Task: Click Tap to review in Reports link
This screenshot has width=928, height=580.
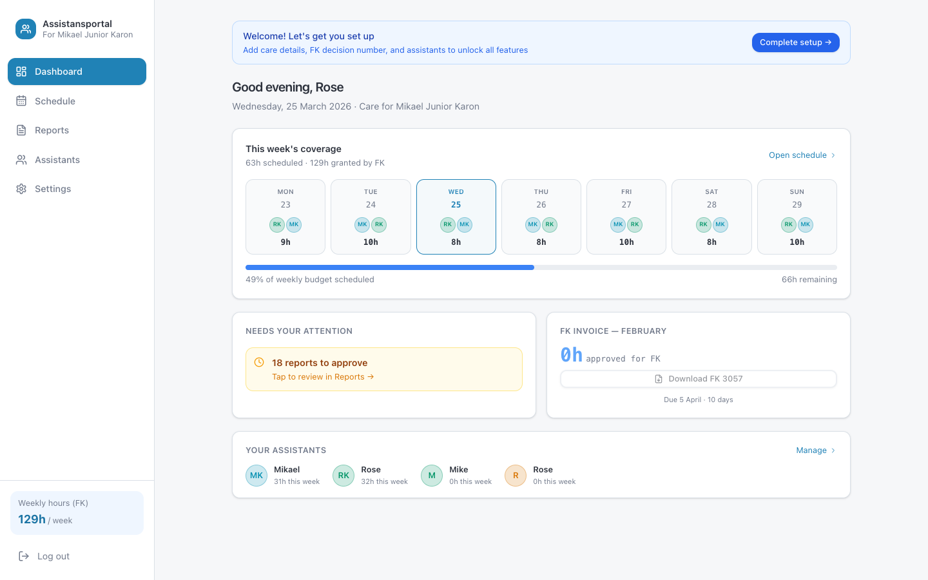Action: (x=323, y=376)
